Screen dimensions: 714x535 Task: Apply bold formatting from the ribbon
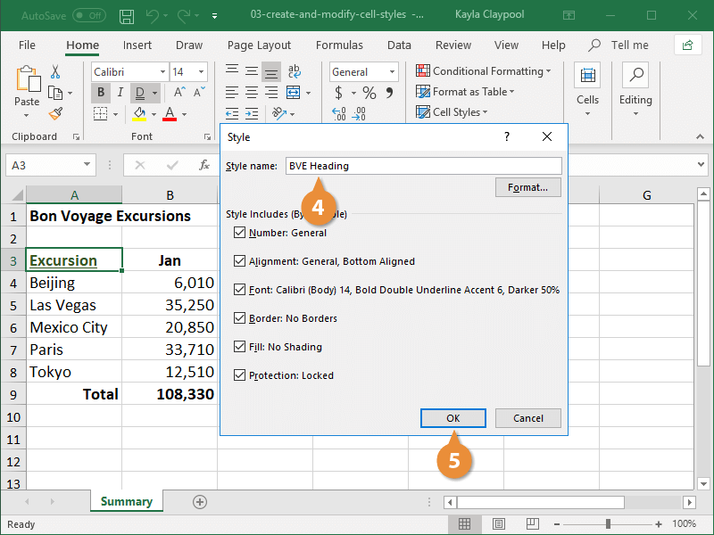pos(101,92)
